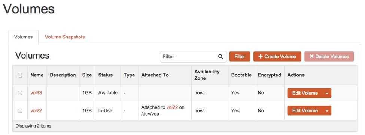The width and height of the screenshot is (365, 135).
Task: Open the vol22 volume name link
Action: (x=36, y=111)
